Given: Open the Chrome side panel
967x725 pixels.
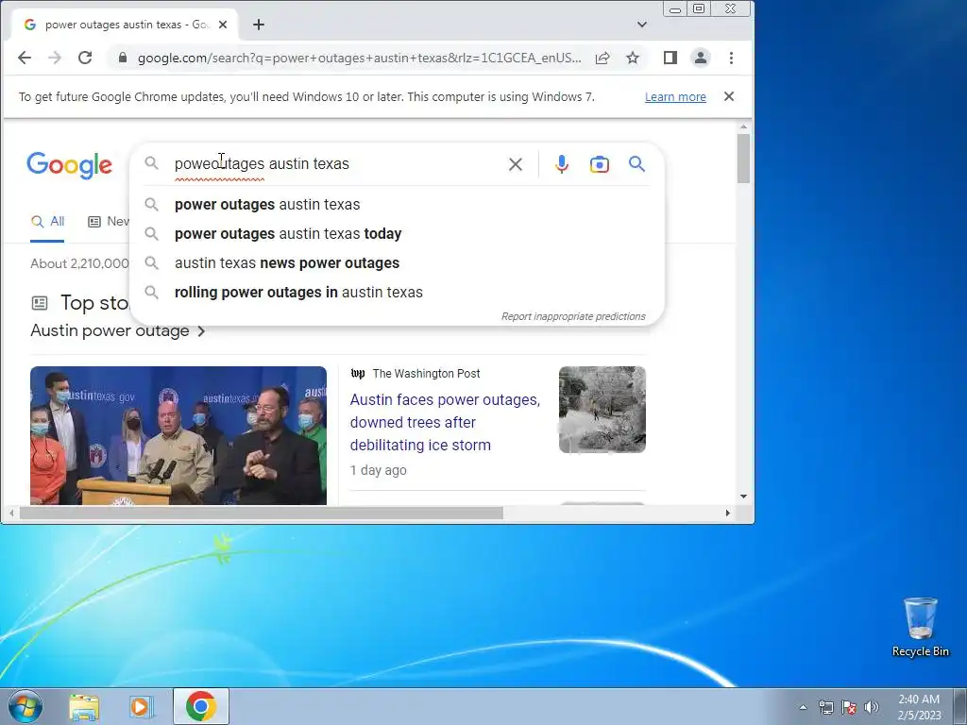Looking at the screenshot, I should [670, 58].
